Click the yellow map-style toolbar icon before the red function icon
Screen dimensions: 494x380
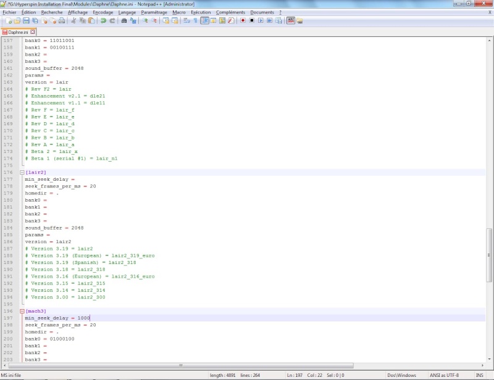[222, 21]
